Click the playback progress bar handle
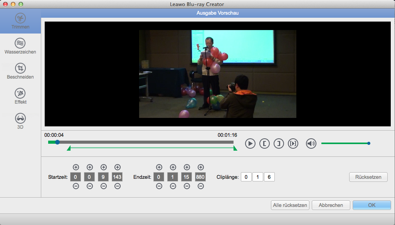395x225 pixels. pyautogui.click(x=57, y=142)
